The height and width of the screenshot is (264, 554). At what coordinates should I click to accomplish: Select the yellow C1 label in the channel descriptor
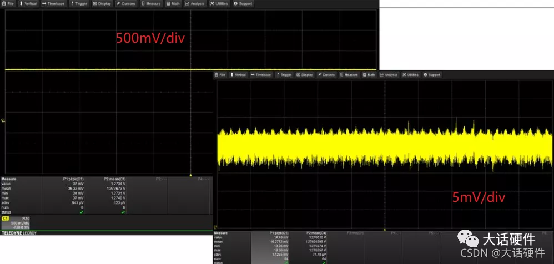5,219
